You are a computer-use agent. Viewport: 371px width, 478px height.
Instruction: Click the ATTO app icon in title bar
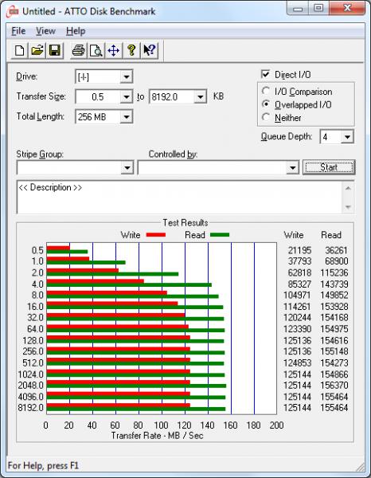[x=13, y=12]
